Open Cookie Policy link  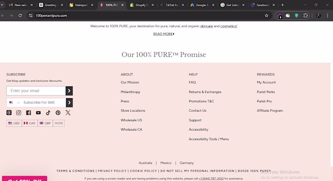[x=143, y=171]
